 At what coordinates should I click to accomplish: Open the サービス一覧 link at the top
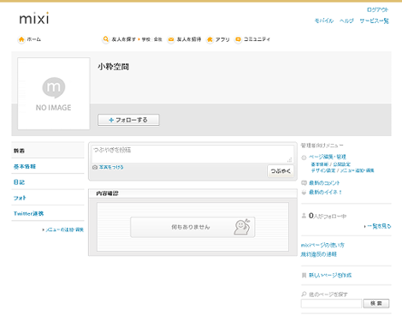[x=374, y=21]
